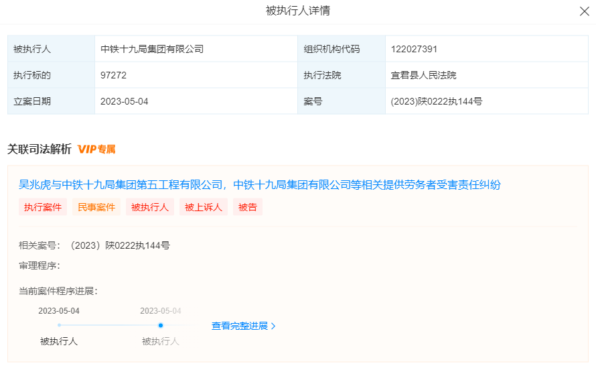Click the 关联司法解析 heading
This screenshot has height=370, width=596.
coord(40,149)
